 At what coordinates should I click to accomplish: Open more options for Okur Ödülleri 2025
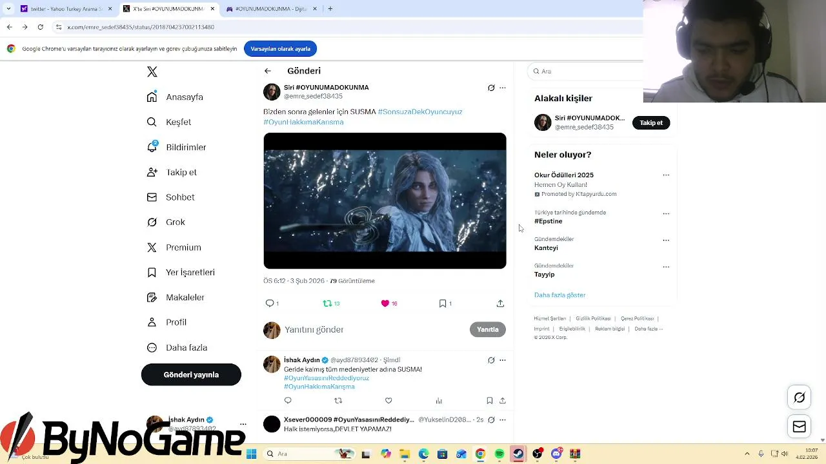(666, 175)
